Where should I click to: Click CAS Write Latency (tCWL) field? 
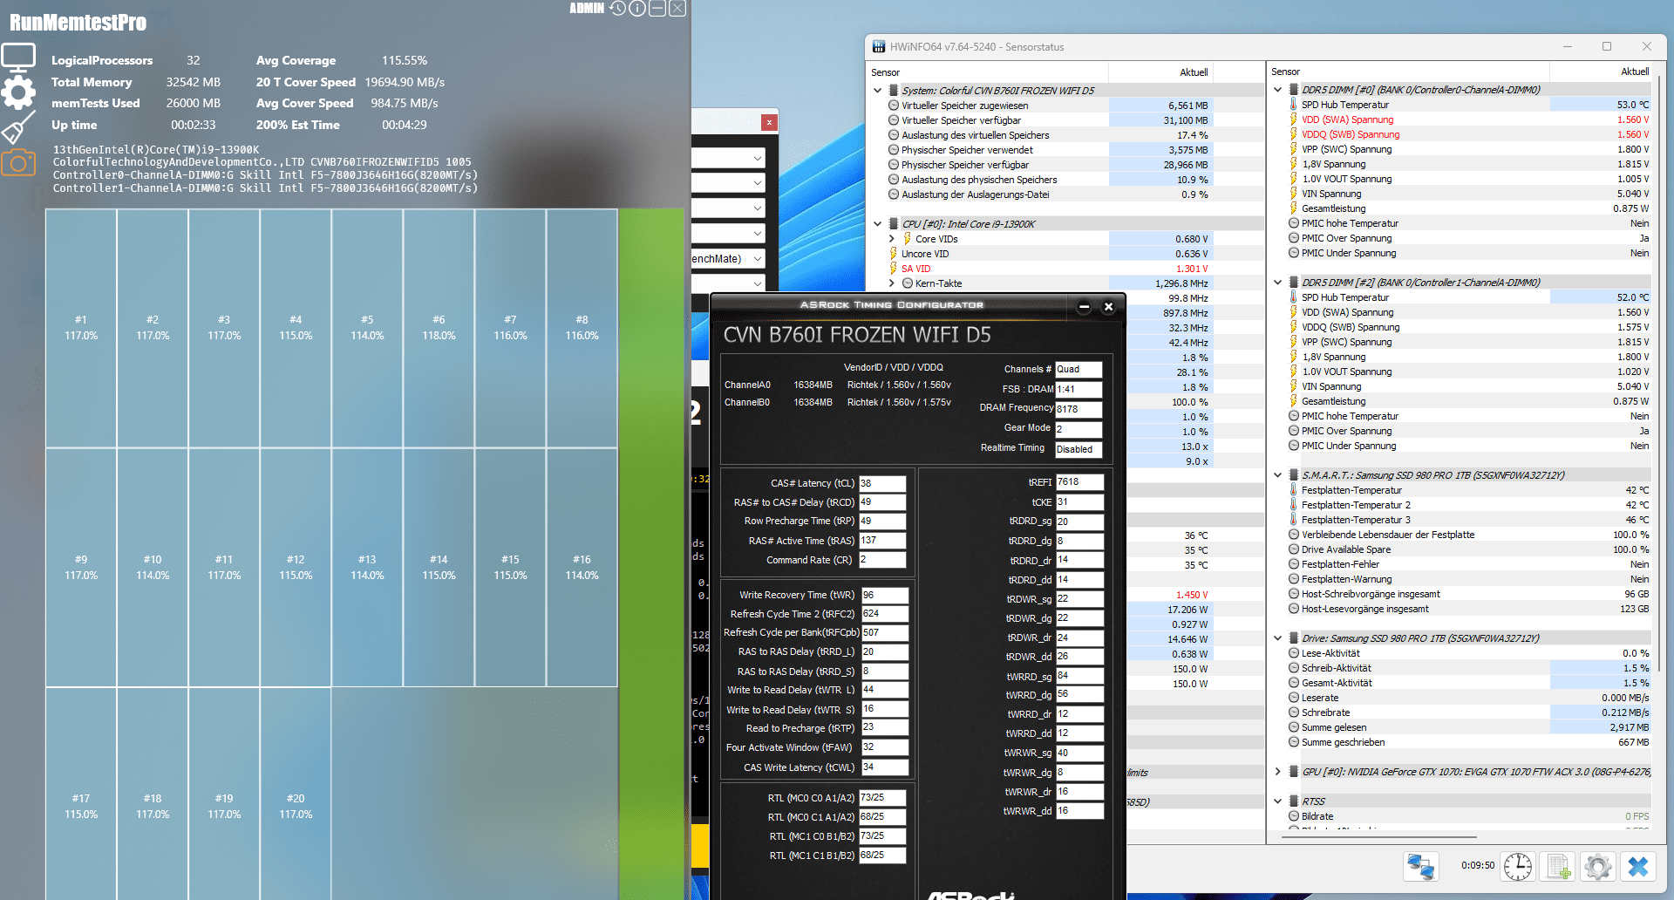pyautogui.click(x=885, y=767)
